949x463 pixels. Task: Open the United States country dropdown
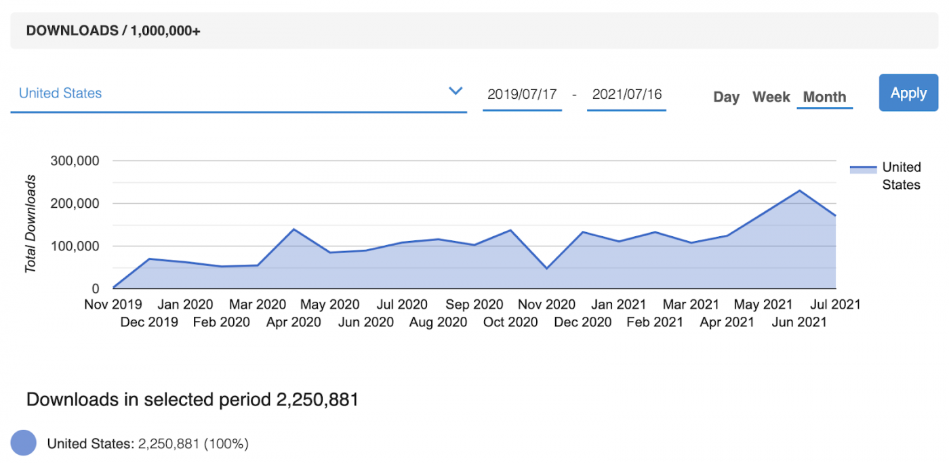[x=239, y=93]
